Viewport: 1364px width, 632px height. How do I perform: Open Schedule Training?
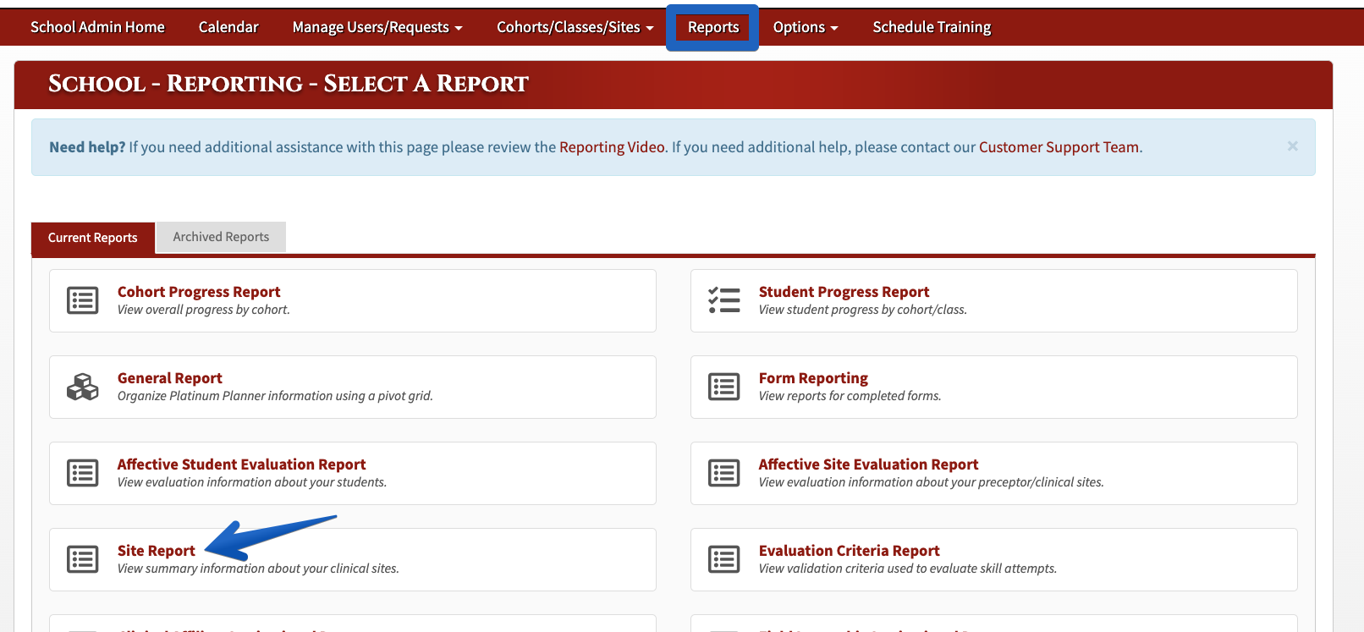pyautogui.click(x=932, y=27)
